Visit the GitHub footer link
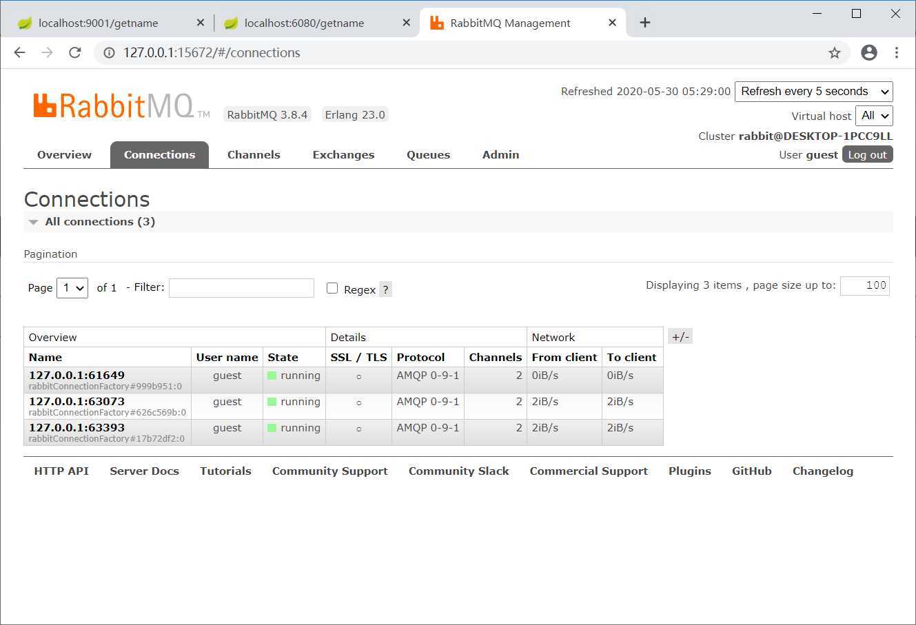This screenshot has width=916, height=625. (752, 471)
